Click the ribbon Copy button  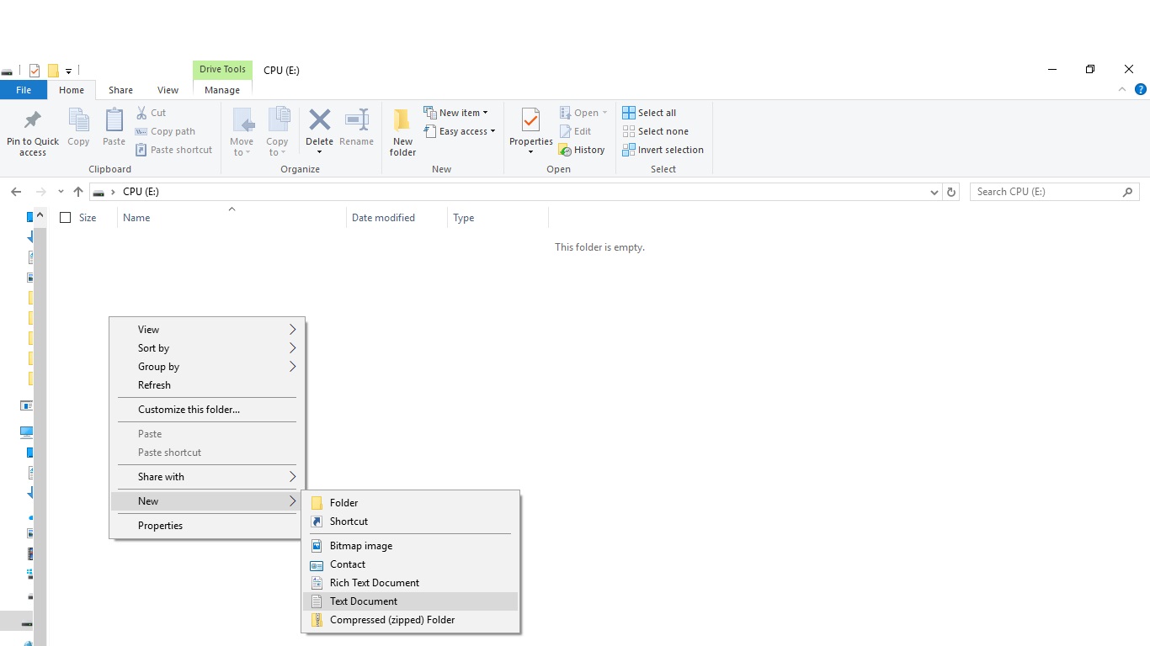pyautogui.click(x=78, y=128)
